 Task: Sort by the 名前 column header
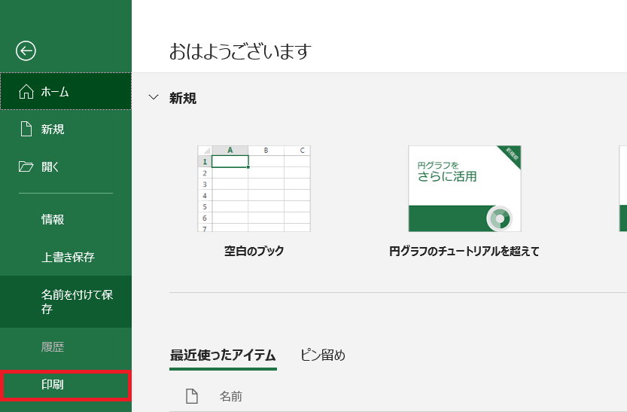tap(230, 396)
